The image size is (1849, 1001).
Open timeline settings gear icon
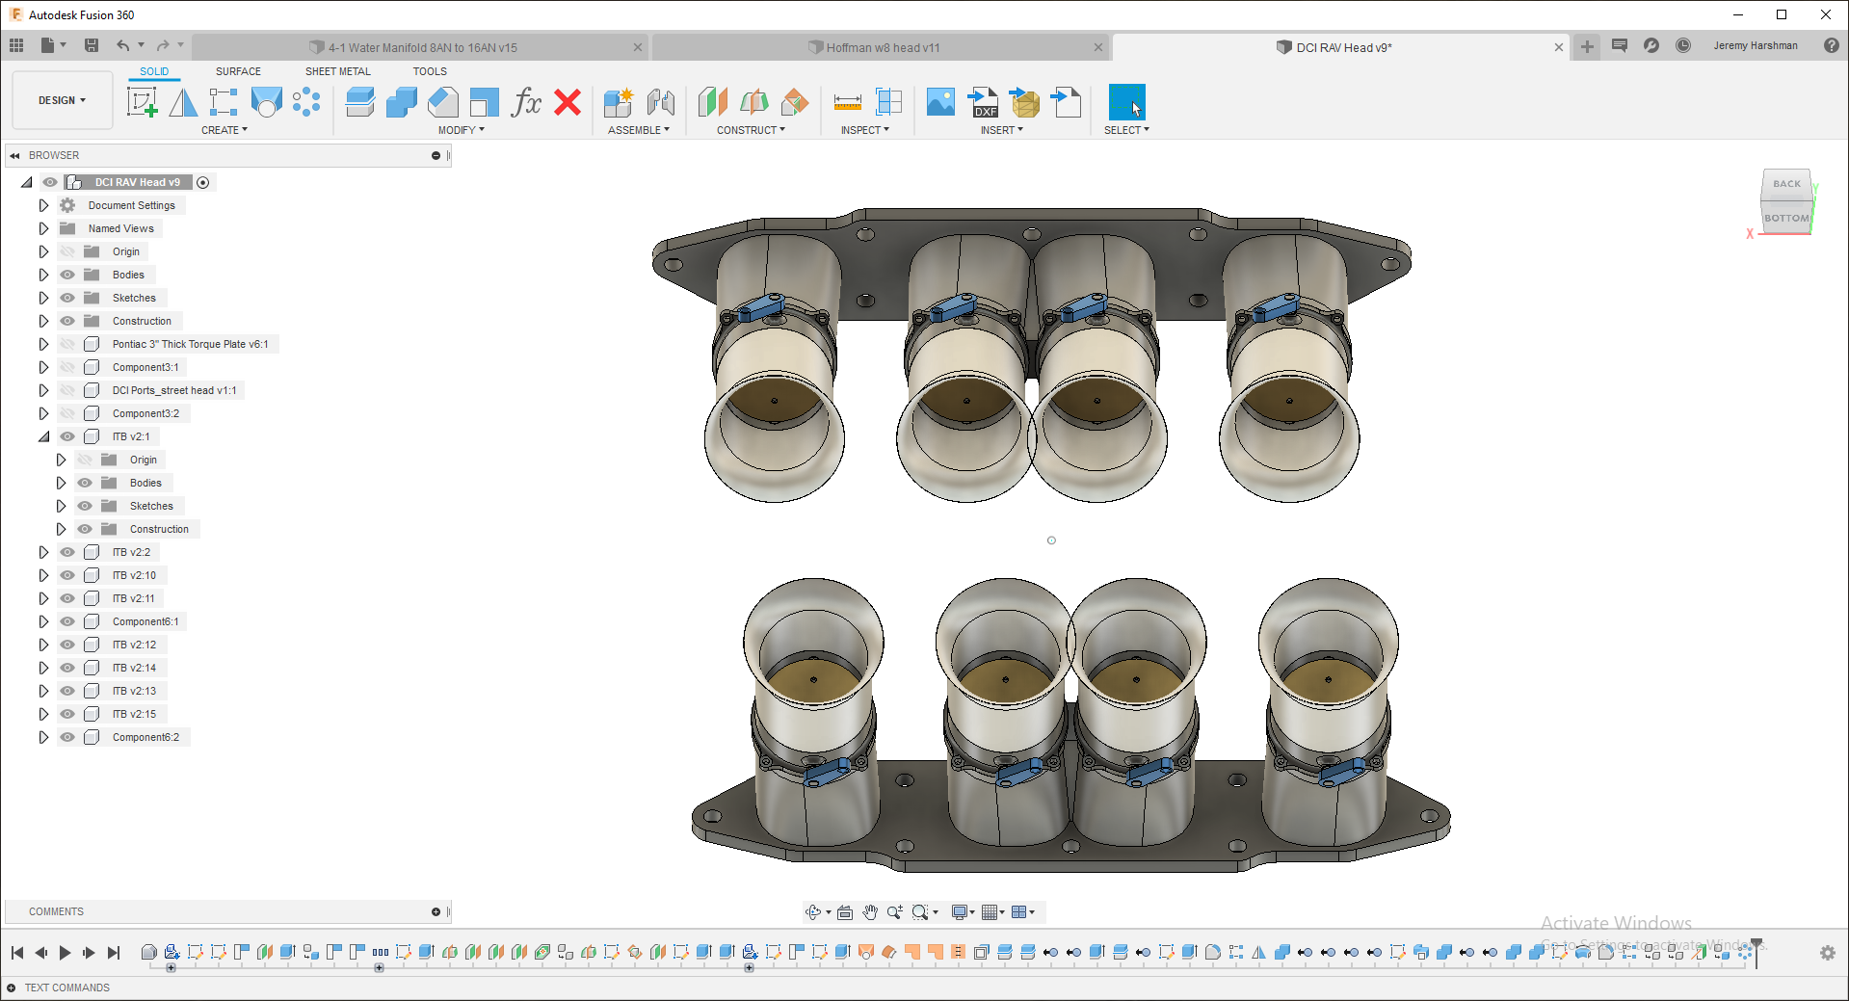click(1827, 953)
